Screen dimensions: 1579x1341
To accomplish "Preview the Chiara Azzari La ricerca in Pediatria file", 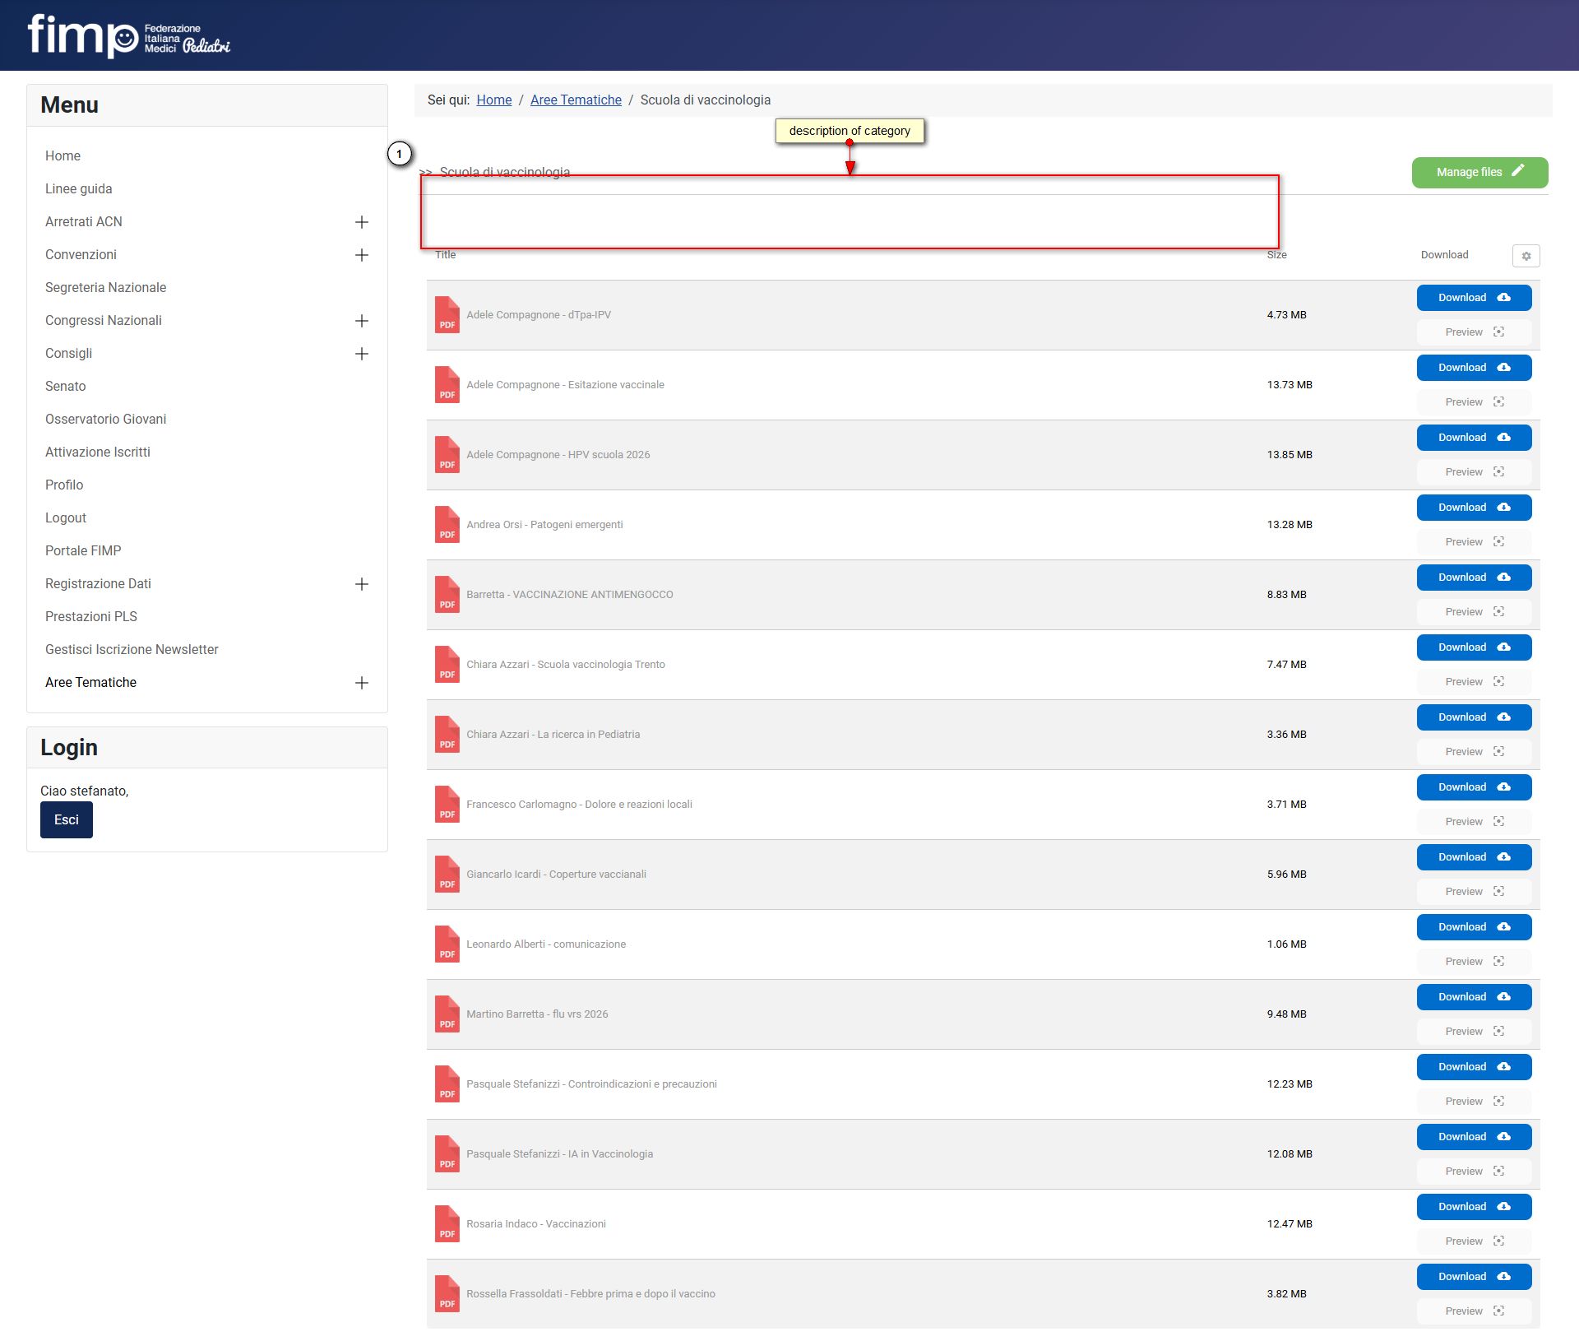I will (x=1474, y=752).
